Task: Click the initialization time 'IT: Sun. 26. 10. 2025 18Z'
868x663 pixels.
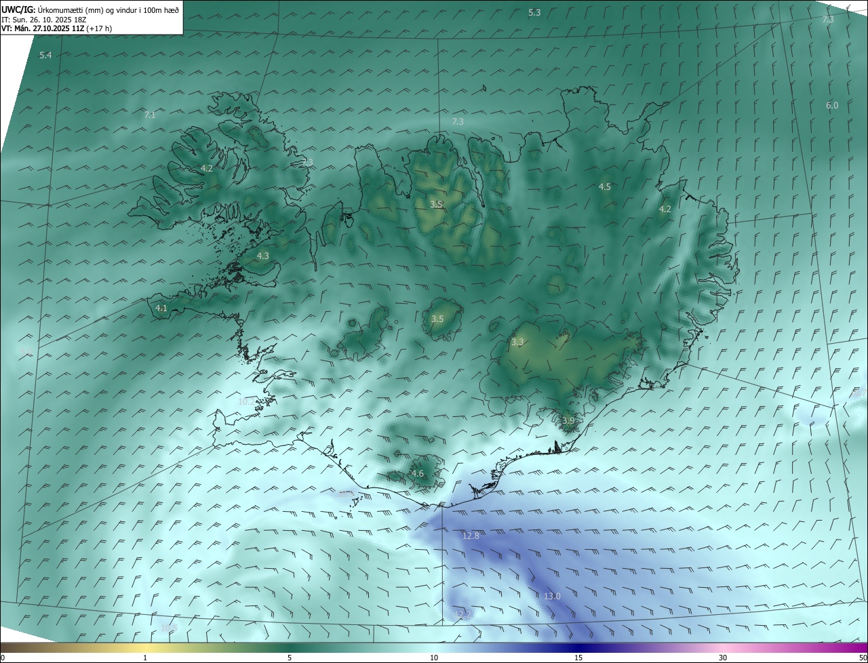Action: 44,20
